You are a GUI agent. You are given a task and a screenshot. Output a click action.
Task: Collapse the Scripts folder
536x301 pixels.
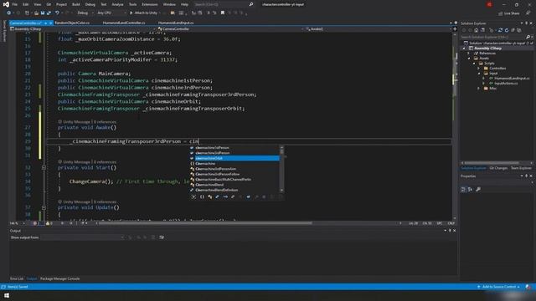coord(474,64)
